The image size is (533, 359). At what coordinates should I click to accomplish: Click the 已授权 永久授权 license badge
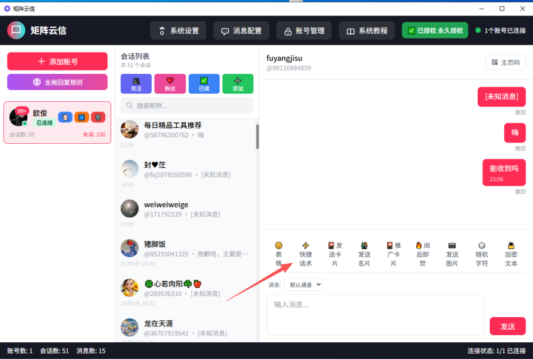pos(435,31)
